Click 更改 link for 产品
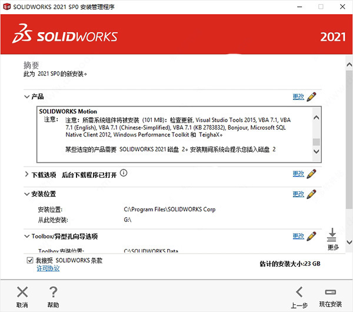Viewport: 353px width, 312px height. coord(298,97)
